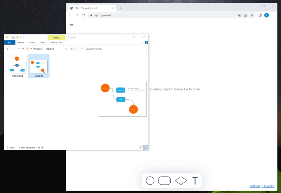Image resolution: width=281 pixels, height=193 pixels.
Task: Open the hamburger menu in dgrm app
Action: click(x=71, y=24)
